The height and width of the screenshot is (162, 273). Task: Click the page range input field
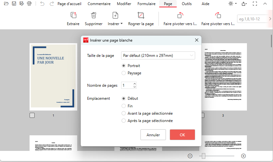point(252,19)
